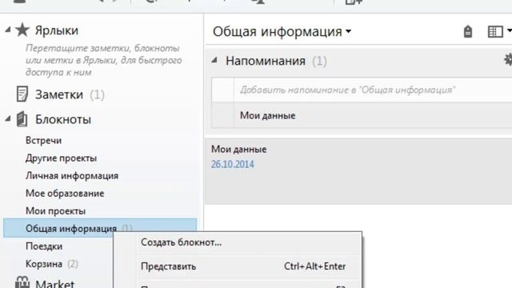
Task: Toggle checkbox of Мои данные reminder
Action: click(222, 115)
